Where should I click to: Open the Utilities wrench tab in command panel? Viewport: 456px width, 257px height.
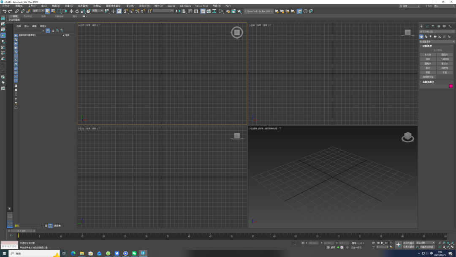click(450, 26)
